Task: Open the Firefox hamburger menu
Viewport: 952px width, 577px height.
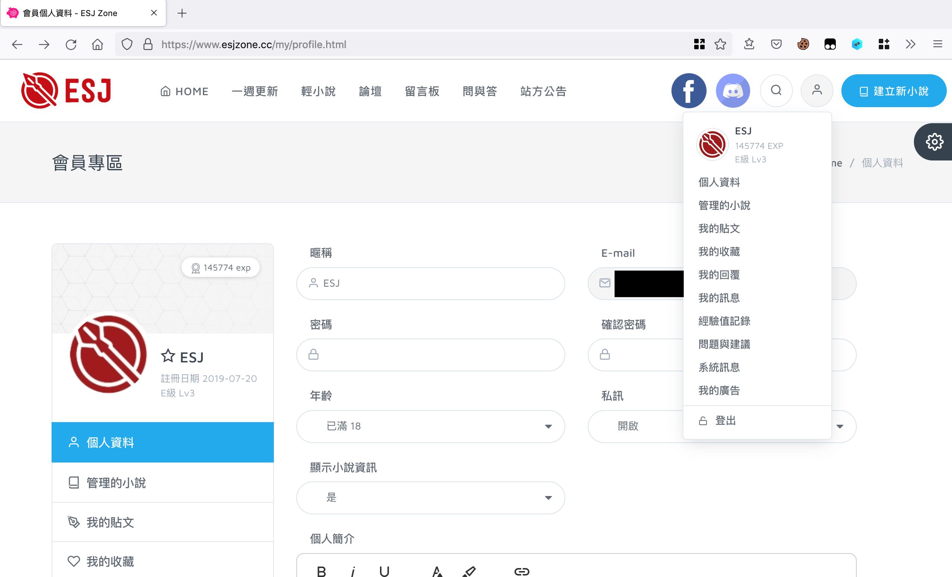Action: (x=938, y=44)
